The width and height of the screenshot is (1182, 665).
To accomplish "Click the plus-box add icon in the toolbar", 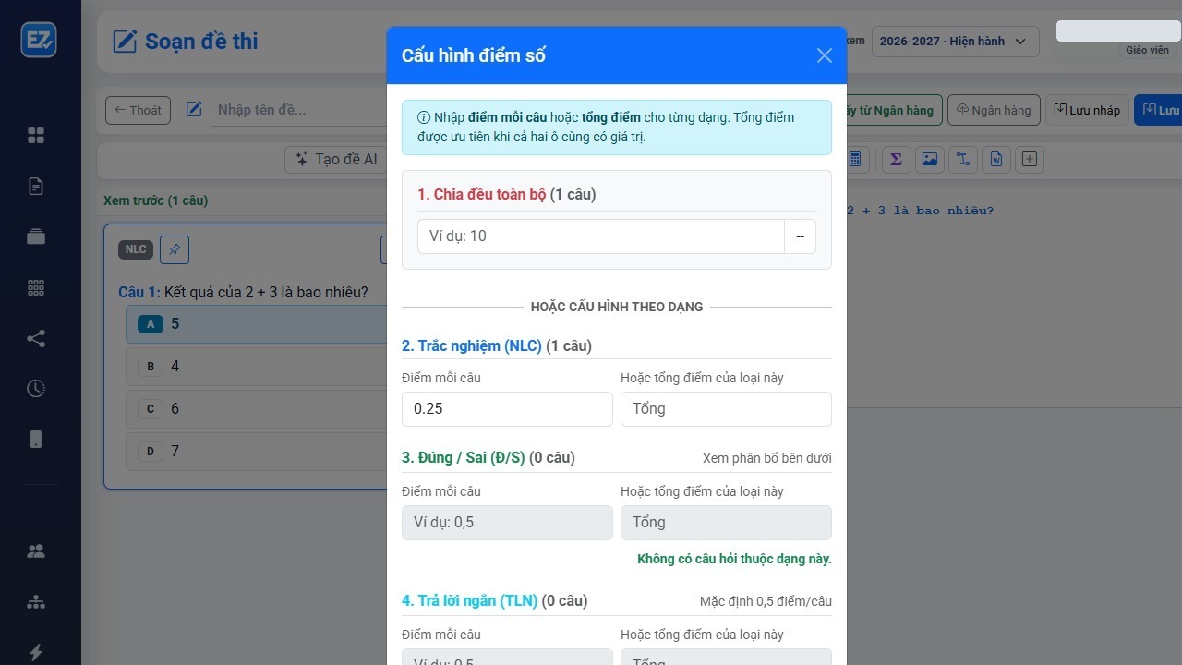I will coord(1029,159).
